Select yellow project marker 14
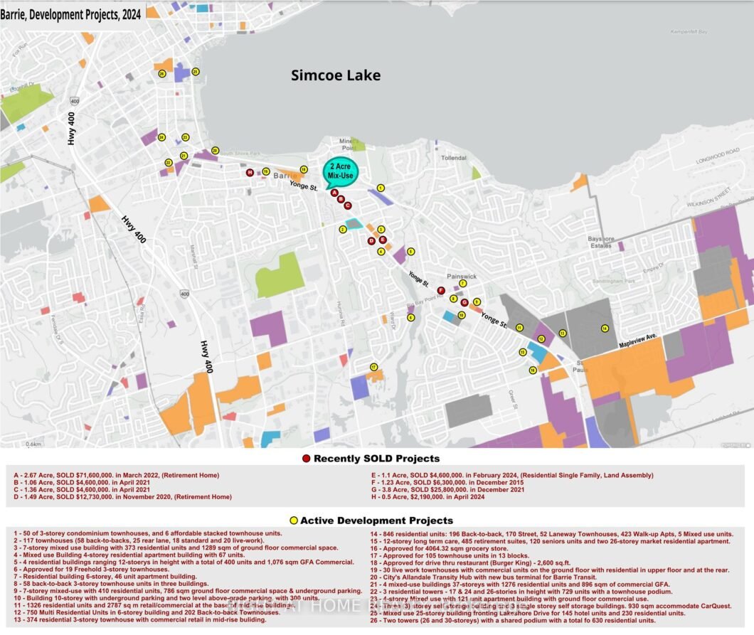Image resolution: width=754 pixels, height=635 pixels. (604, 328)
